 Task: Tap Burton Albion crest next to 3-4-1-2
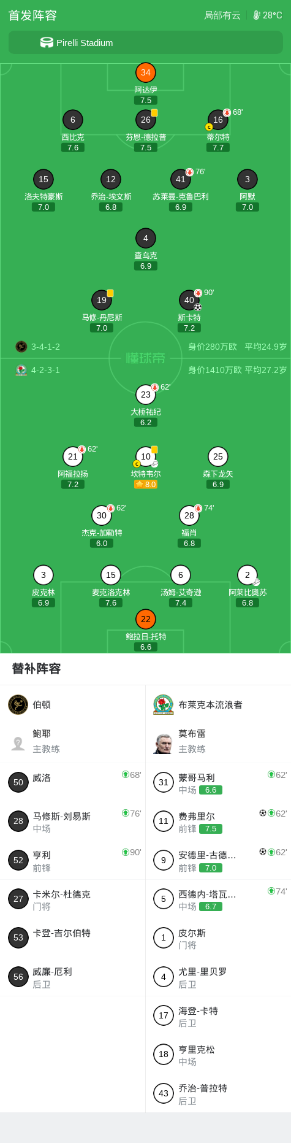coord(21,347)
